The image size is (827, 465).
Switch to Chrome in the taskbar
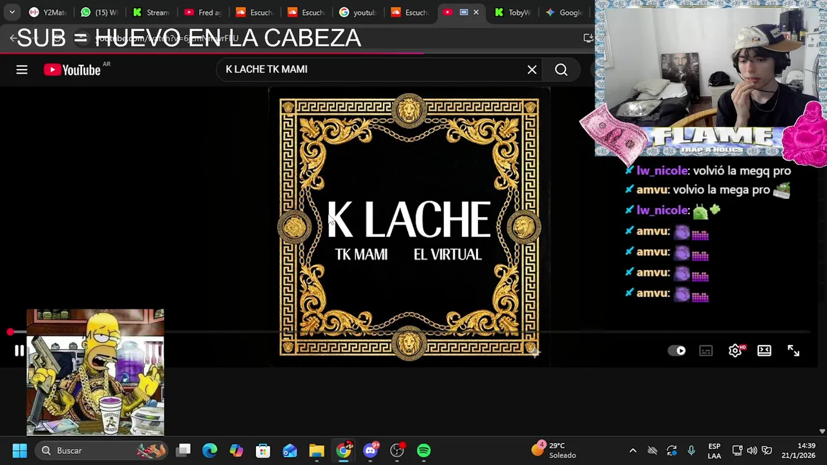point(344,450)
